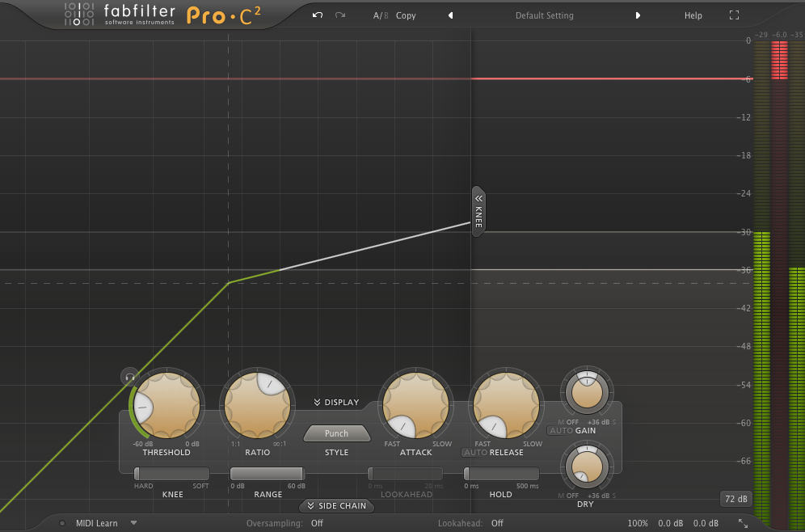The height and width of the screenshot is (532, 805).
Task: Go to next preset arrow
Action: pyautogui.click(x=638, y=15)
